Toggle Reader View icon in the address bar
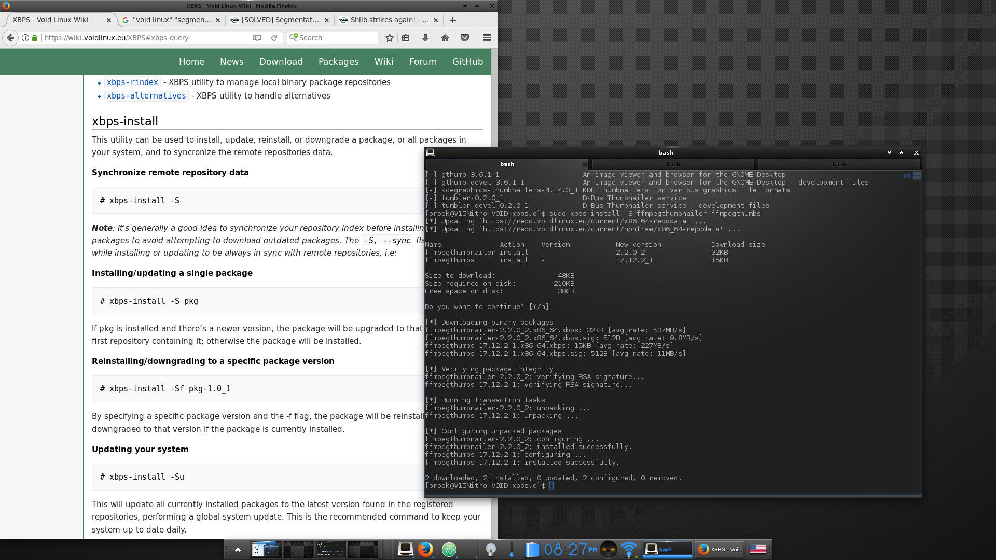996x560 pixels. coord(257,38)
